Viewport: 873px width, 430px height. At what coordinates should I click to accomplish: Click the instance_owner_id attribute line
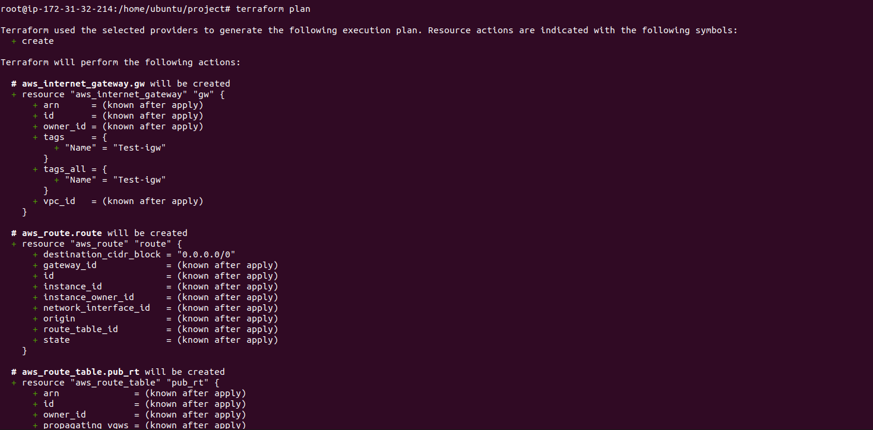point(156,297)
